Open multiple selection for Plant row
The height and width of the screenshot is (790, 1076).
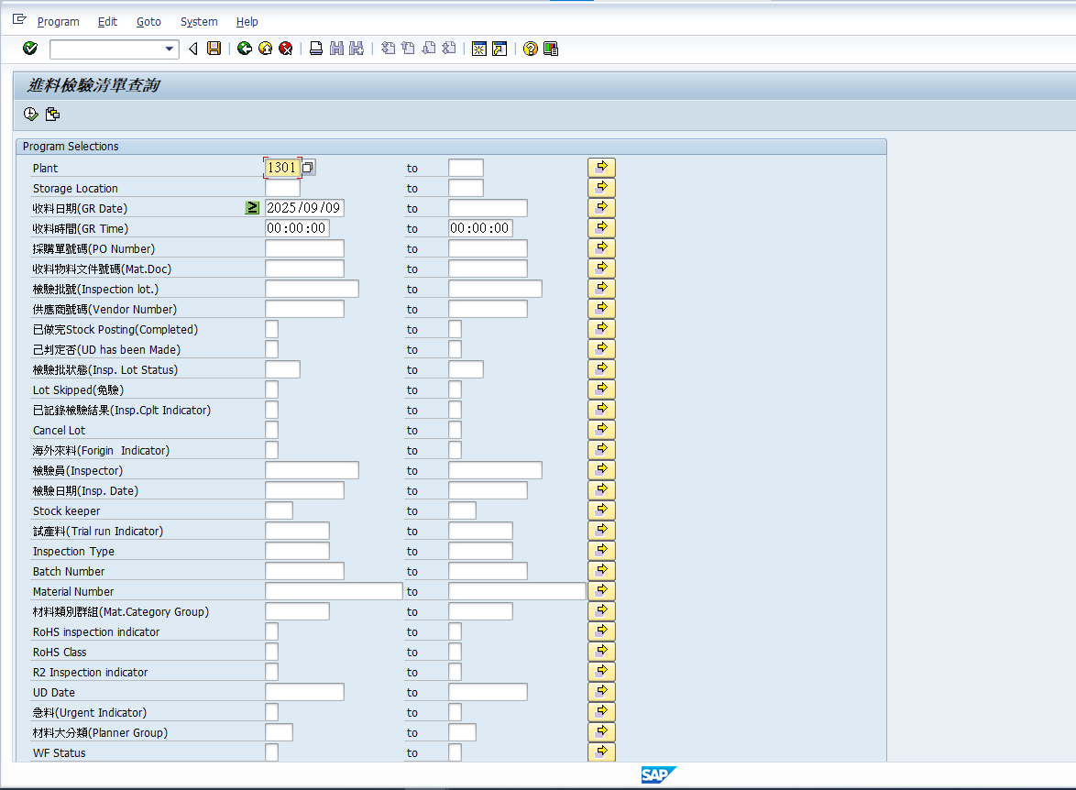[x=601, y=167]
